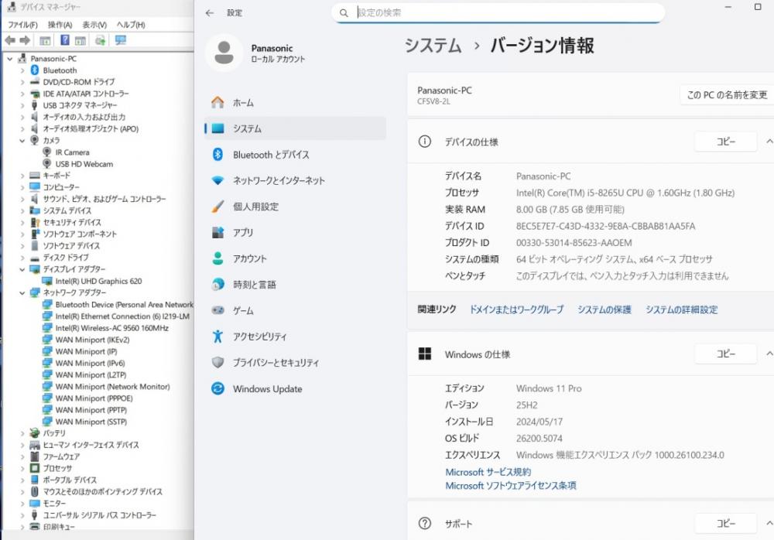Select セキュリティ デバイス tree row
This screenshot has width=774, height=540.
pyautogui.click(x=72, y=223)
